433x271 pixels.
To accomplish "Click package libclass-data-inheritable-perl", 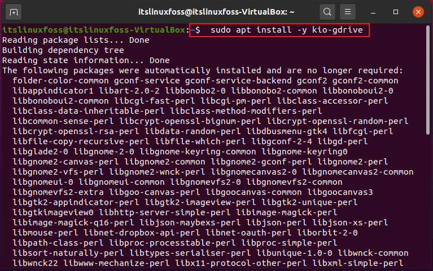I will pyautogui.click(x=89, y=111).
